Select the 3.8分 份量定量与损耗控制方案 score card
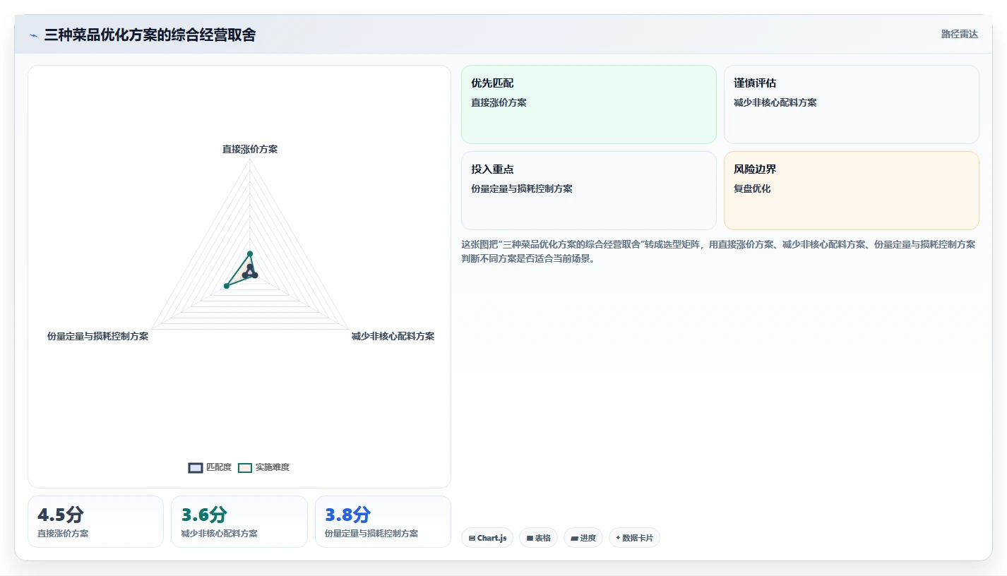 tap(383, 522)
